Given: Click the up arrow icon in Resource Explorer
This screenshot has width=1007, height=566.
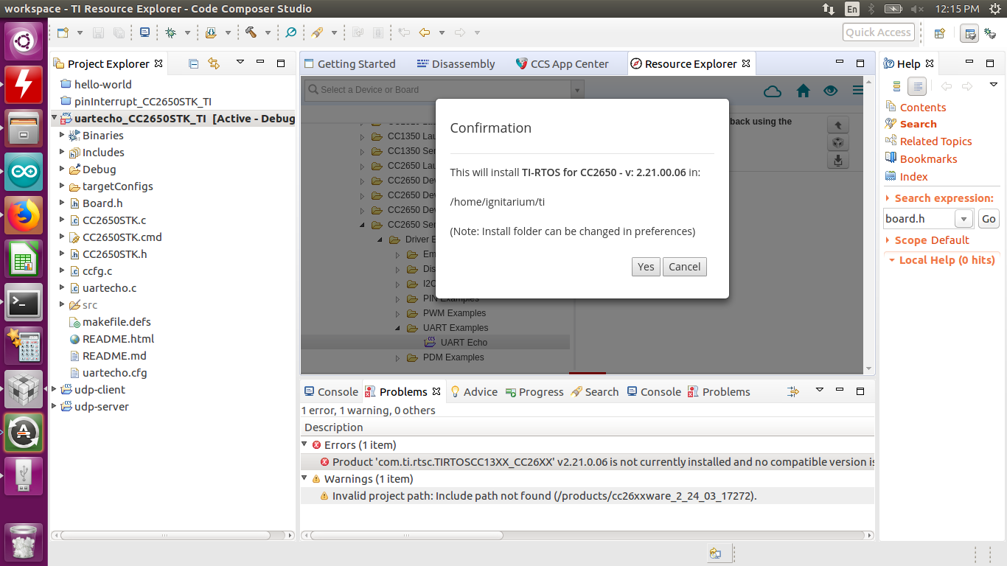Looking at the screenshot, I should (837, 125).
